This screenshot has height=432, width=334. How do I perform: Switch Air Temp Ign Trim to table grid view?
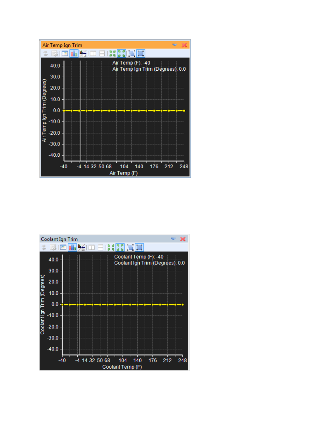pyautogui.click(x=65, y=54)
